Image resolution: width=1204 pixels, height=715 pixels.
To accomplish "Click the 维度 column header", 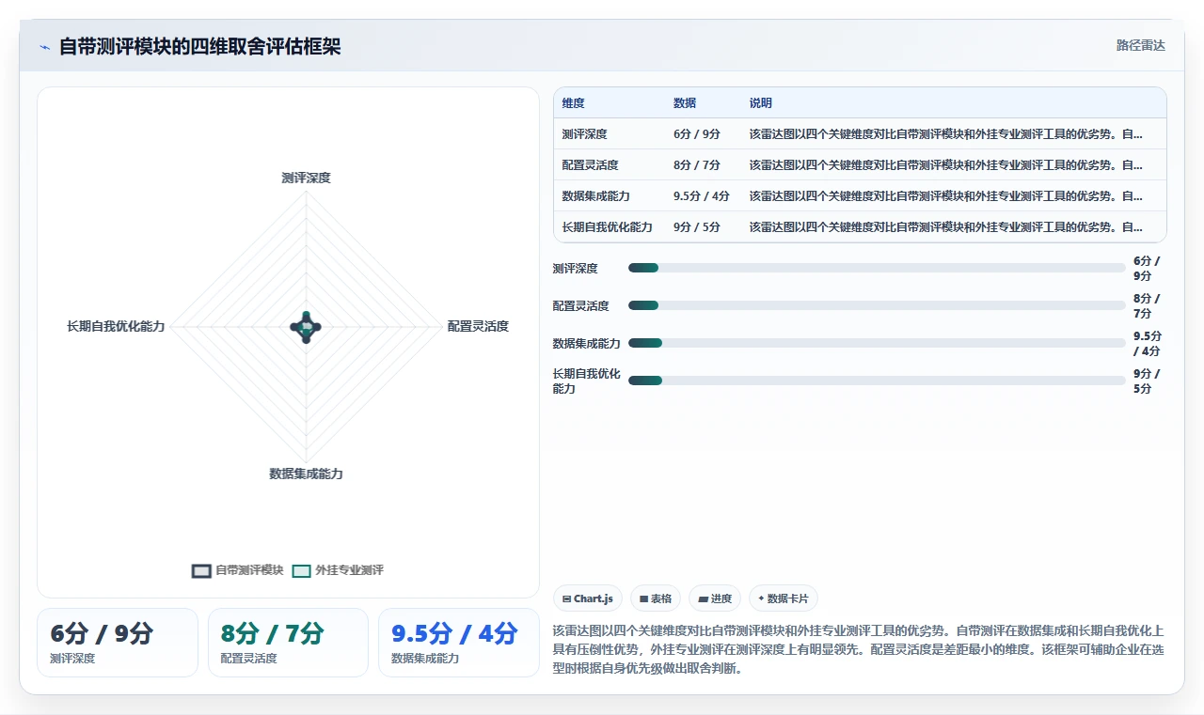I will 574,103.
